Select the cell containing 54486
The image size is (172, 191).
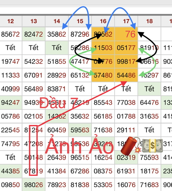click(126, 75)
